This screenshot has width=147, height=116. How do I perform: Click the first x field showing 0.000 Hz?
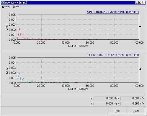point(106,98)
